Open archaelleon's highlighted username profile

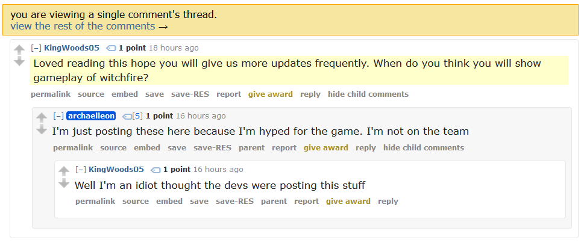[91, 115]
